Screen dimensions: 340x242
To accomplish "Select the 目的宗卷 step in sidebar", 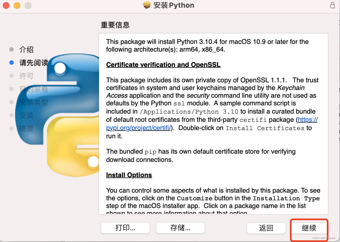I will click(x=34, y=89).
